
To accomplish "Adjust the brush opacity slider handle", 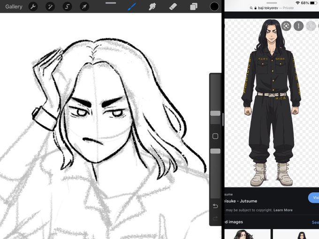I will [215, 151].
